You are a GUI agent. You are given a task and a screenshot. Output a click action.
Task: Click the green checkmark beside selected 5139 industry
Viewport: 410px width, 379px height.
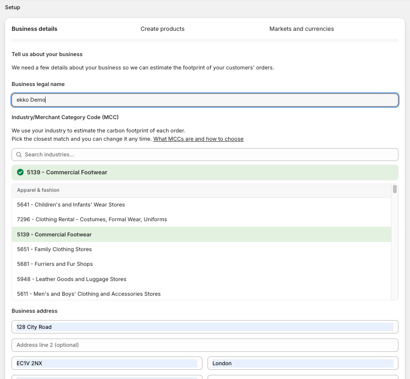[20, 172]
